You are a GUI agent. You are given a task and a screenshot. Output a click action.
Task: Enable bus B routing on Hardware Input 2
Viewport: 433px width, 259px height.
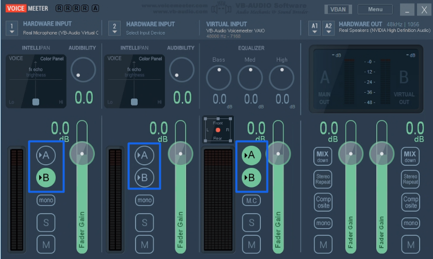tap(144, 178)
